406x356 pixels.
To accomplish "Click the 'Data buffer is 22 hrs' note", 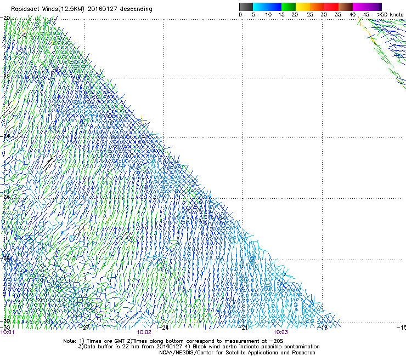I will pyautogui.click(x=131, y=347).
